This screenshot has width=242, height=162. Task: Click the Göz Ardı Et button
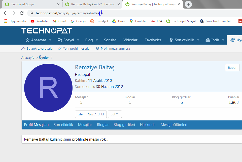point(96,114)
